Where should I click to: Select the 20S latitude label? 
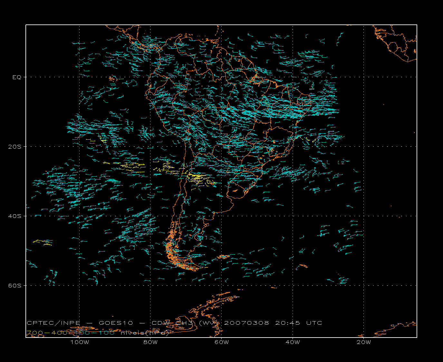click(x=15, y=146)
